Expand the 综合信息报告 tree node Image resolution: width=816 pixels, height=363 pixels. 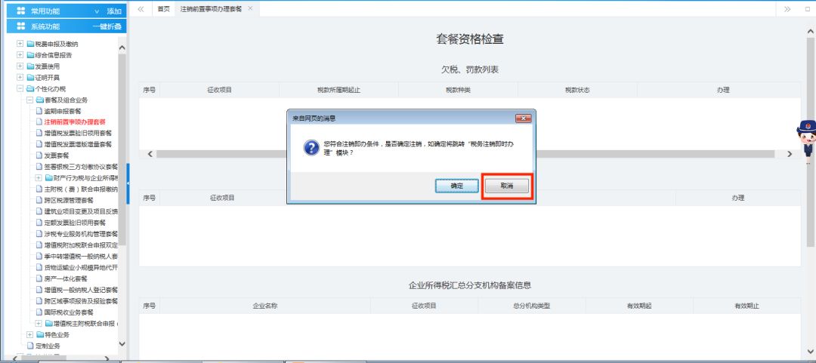coord(20,55)
